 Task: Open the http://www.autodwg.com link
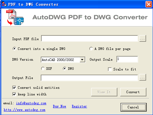25,110
